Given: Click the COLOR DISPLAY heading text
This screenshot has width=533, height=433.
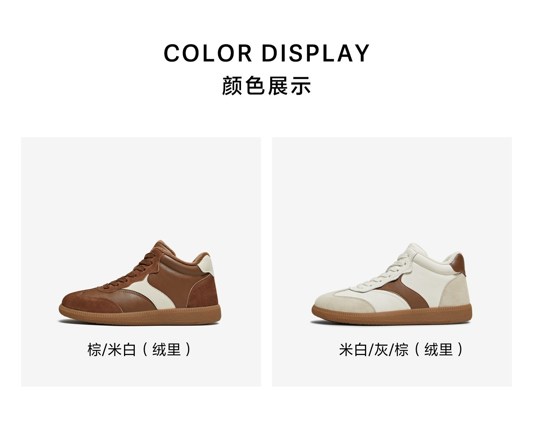Looking at the screenshot, I should pos(266,53).
